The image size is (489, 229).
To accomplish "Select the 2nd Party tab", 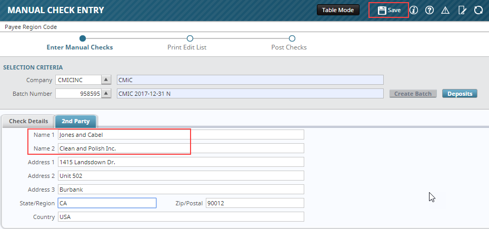I will pyautogui.click(x=75, y=121).
